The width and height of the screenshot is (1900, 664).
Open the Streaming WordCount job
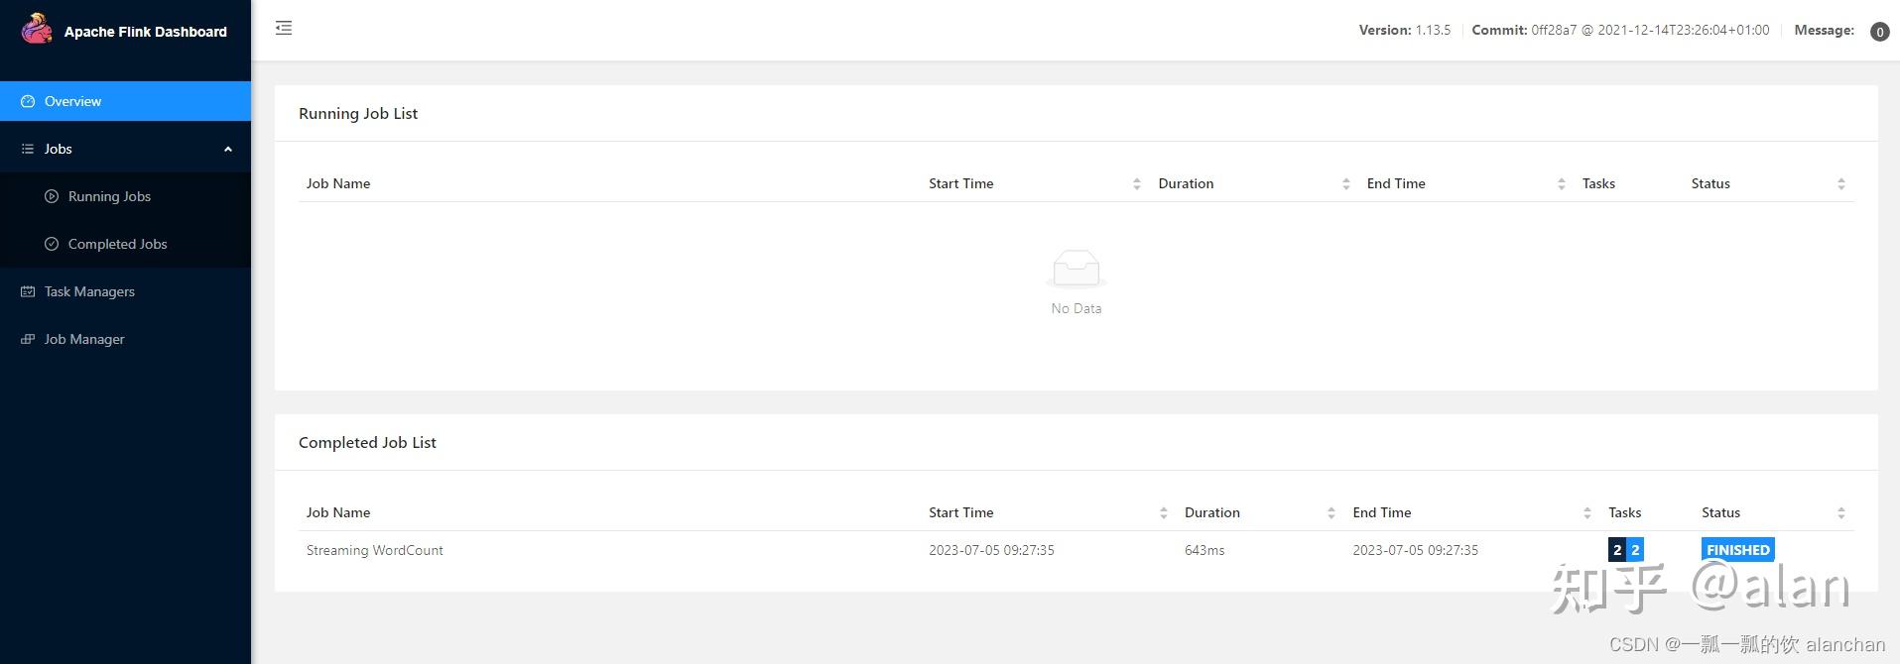[374, 550]
